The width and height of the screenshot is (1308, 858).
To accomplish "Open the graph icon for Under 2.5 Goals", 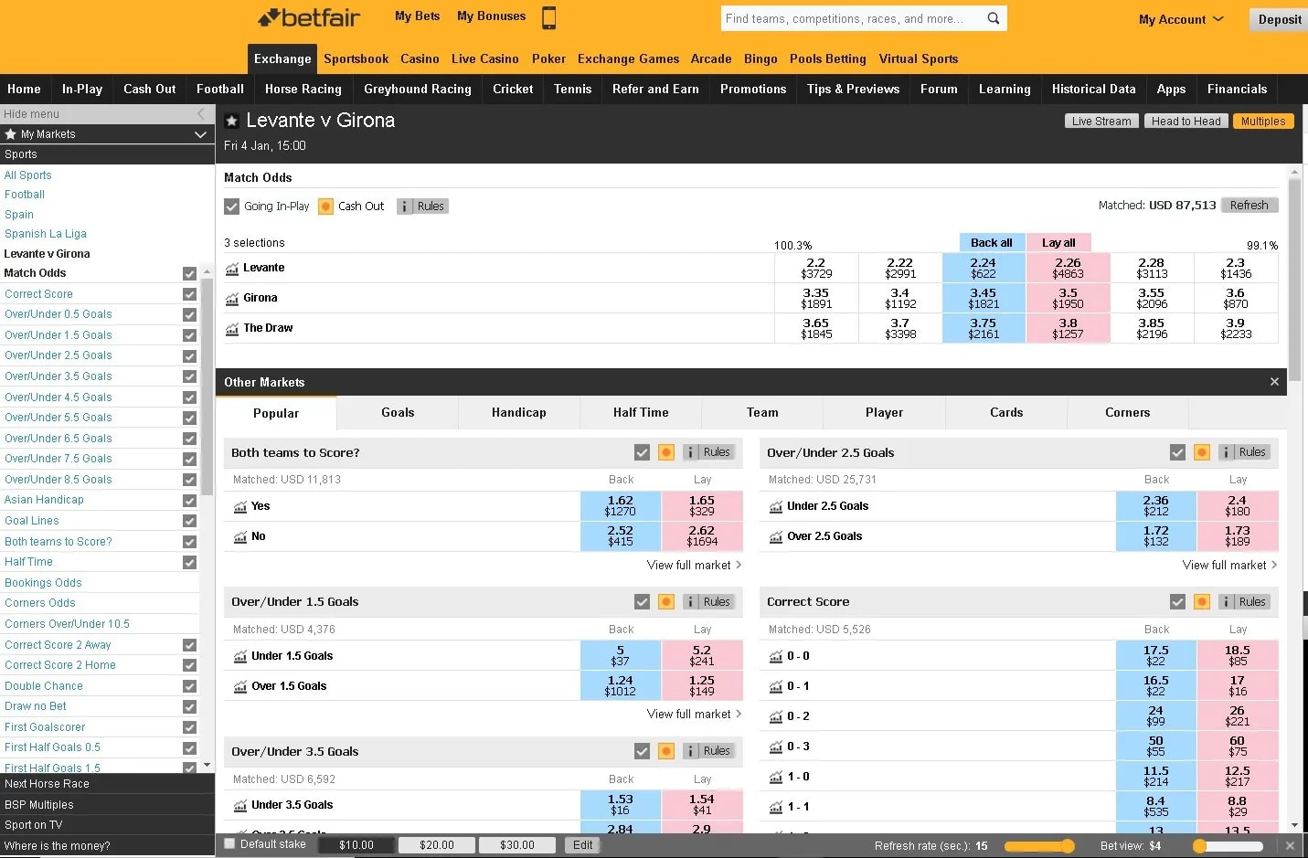I will 776,507.
